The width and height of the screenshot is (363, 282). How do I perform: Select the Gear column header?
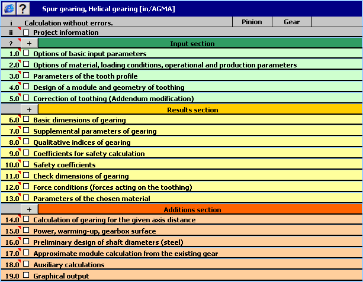pos(292,22)
